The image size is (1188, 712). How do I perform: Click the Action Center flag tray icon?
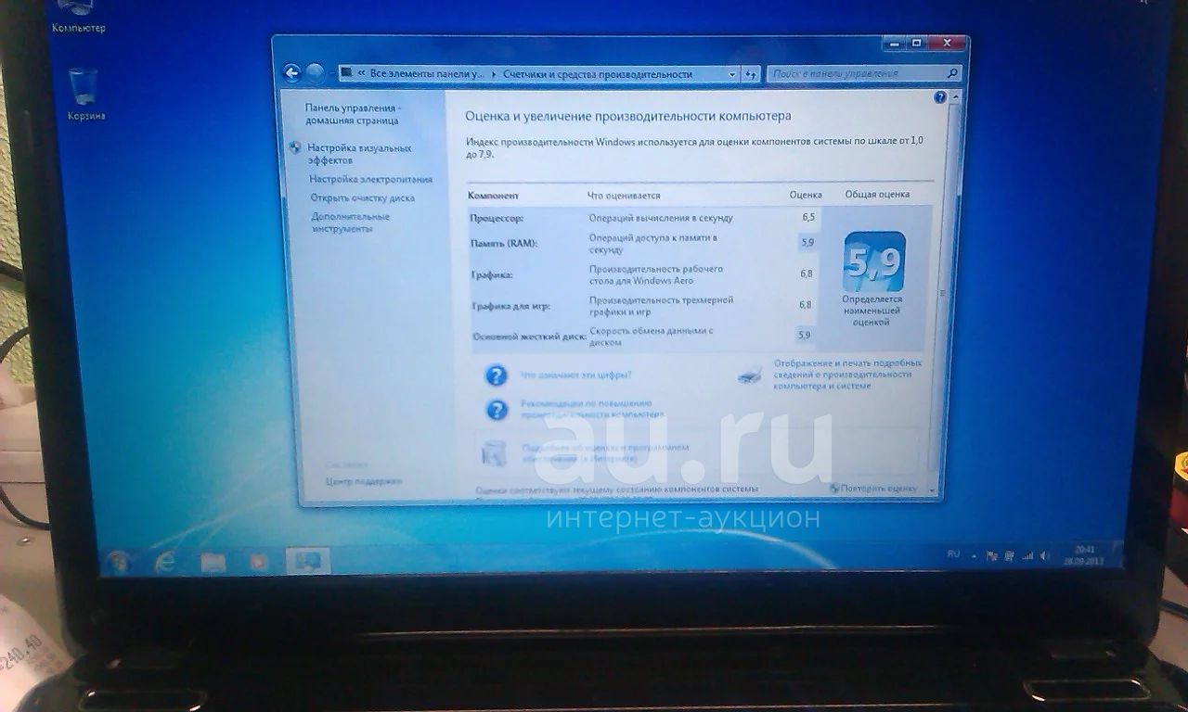click(x=991, y=556)
